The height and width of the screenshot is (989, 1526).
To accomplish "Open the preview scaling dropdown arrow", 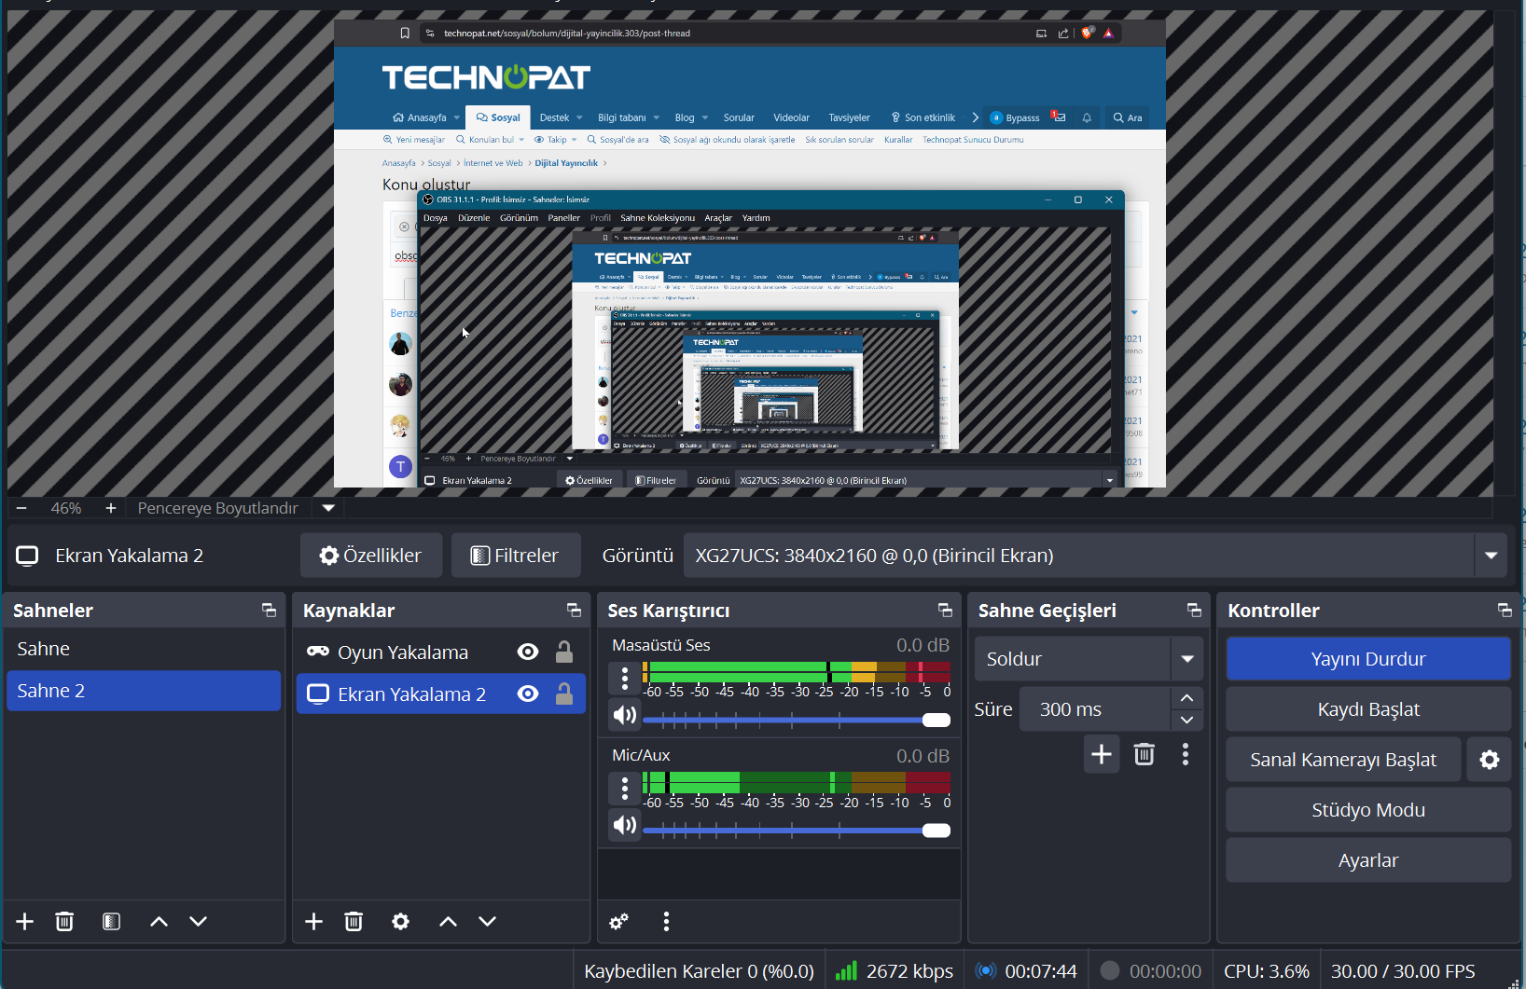I will [328, 508].
